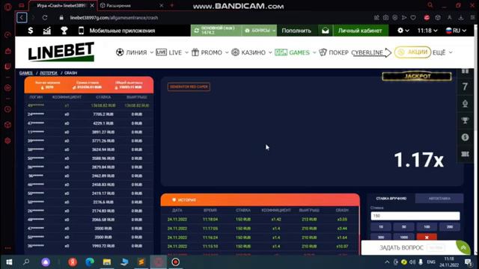
Task: Open Microsoft Edge from taskbar
Action: coord(90,262)
